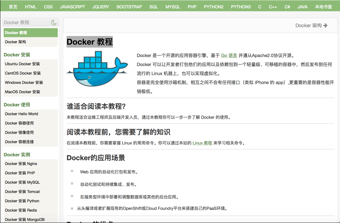Open PYTHON3 in top navigation
The height and width of the screenshot is (223, 340).
[241, 7]
